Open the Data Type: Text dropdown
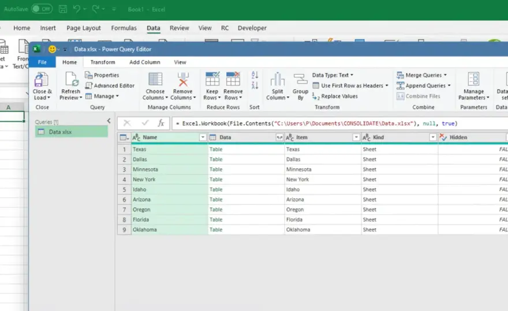The height and width of the screenshot is (311, 508). coord(333,75)
